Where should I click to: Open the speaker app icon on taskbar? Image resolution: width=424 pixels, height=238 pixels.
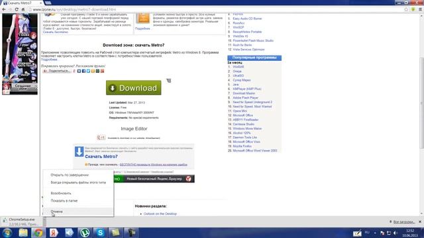pyautogui.click(x=69, y=233)
